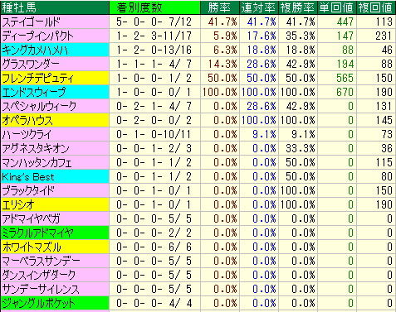Click the 種牡馬 column header
The width and height of the screenshot is (396, 312).
(55, 7)
